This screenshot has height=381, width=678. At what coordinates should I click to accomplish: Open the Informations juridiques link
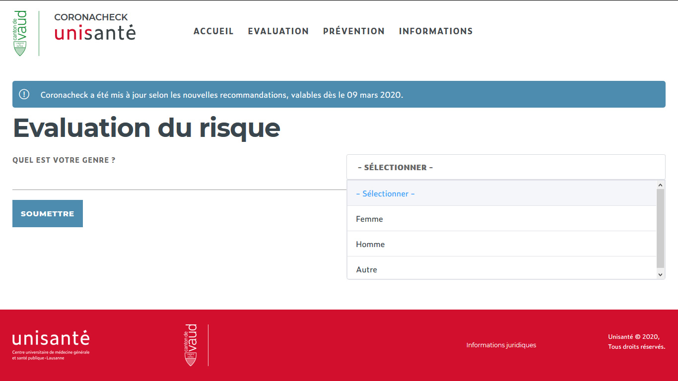(x=501, y=345)
